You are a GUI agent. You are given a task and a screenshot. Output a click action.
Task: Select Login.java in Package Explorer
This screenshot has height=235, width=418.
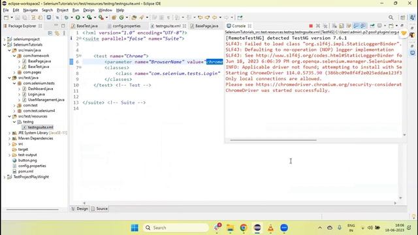[x=37, y=94]
